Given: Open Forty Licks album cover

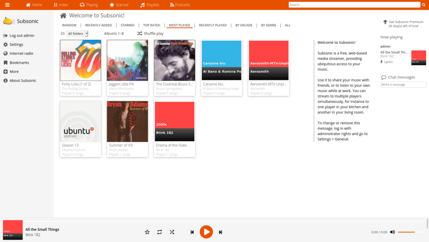Looking at the screenshot, I should (x=80, y=60).
